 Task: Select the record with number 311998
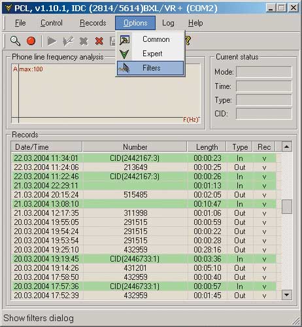tap(144, 213)
